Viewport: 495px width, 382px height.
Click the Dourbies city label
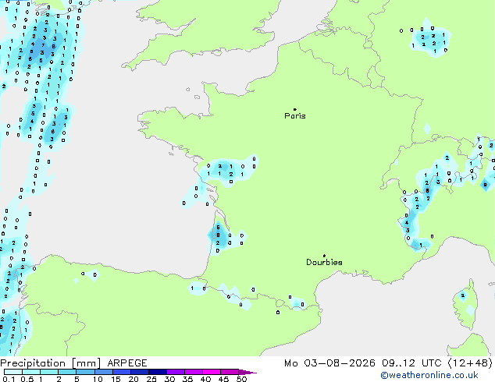point(324,262)
